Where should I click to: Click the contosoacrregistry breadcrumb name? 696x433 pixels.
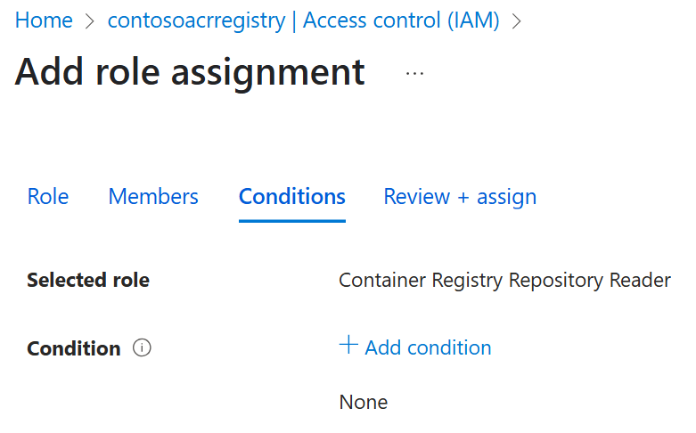196,20
